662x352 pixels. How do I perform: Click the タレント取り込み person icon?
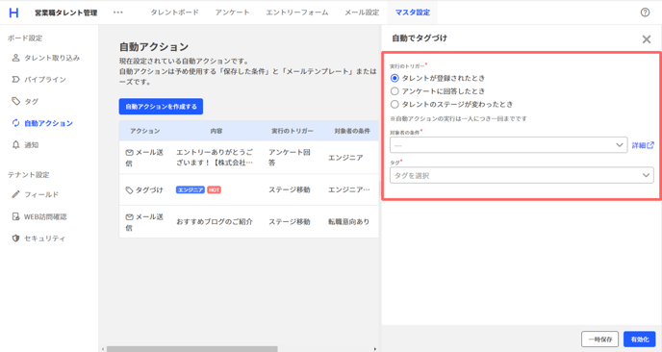[x=15, y=58]
